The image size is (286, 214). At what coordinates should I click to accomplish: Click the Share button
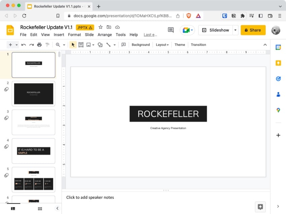[253, 30]
